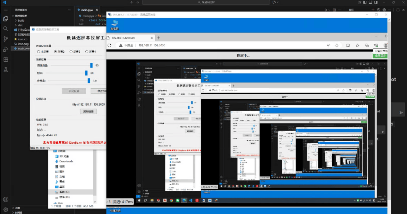Viewport: 407px width, 214px height.
Task: Open the Testing flask icon
Action: [x=6, y=70]
